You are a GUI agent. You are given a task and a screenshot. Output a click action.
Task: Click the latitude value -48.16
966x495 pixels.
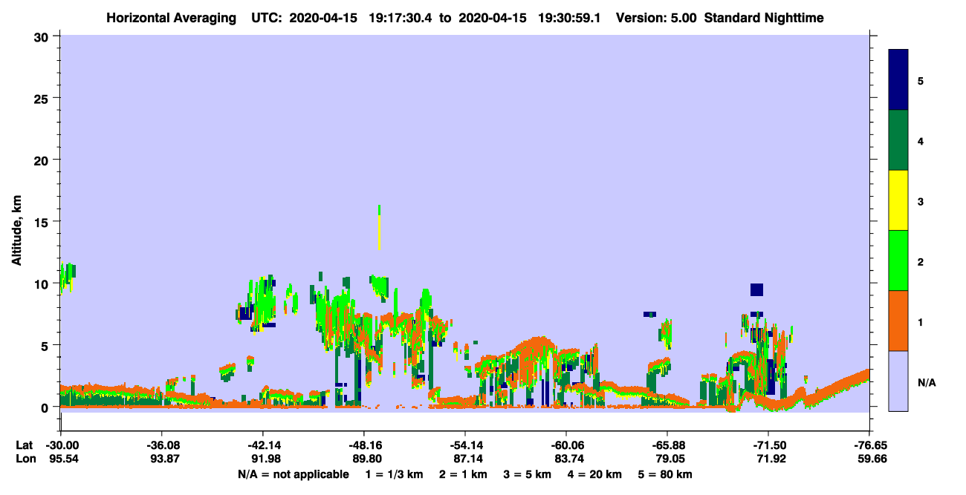(x=363, y=445)
